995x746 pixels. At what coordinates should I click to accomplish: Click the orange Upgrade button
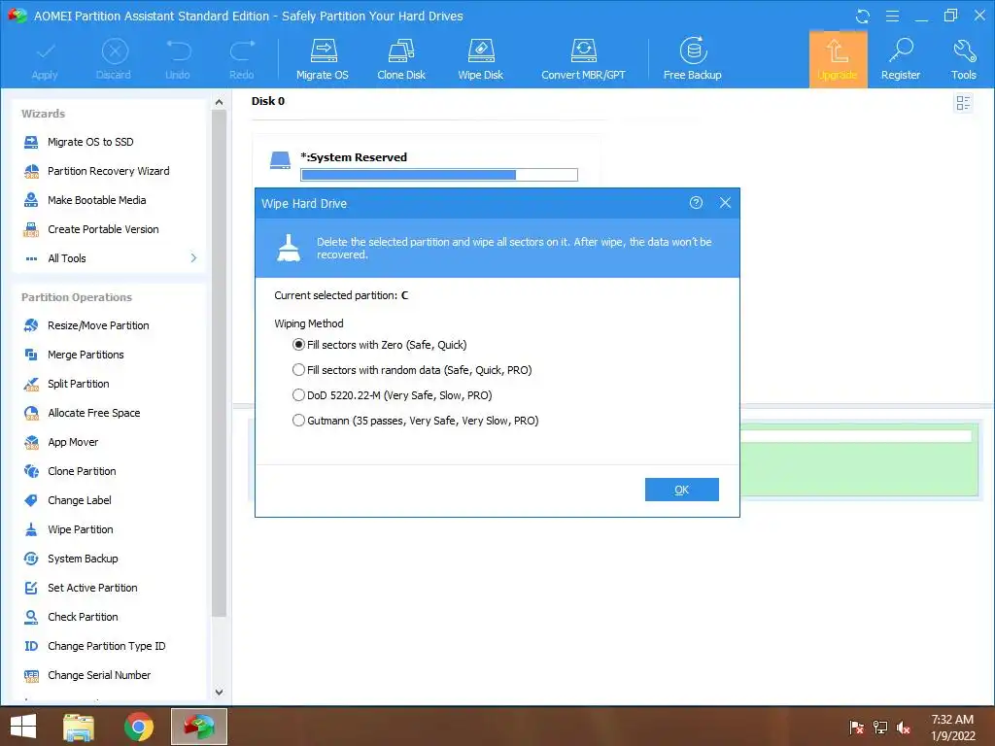click(x=838, y=59)
